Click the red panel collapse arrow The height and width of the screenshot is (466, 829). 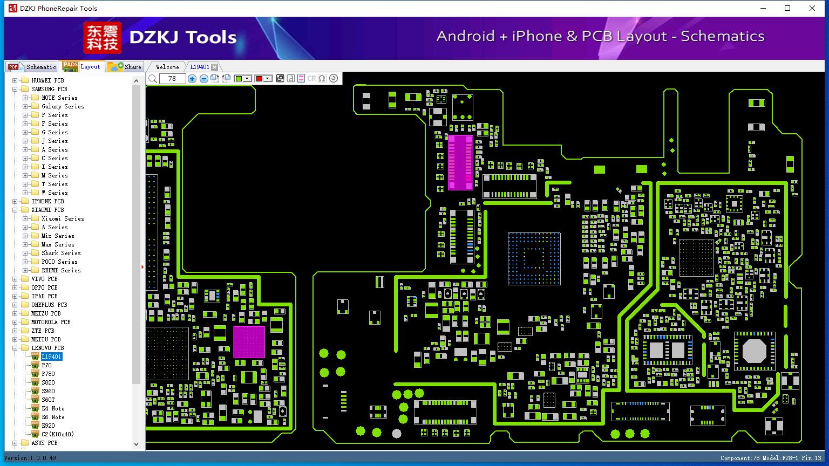coord(142,266)
